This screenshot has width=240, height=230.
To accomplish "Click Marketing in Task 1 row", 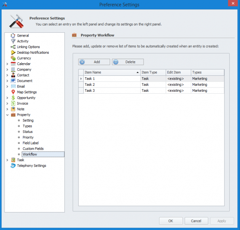I will point(200,79).
